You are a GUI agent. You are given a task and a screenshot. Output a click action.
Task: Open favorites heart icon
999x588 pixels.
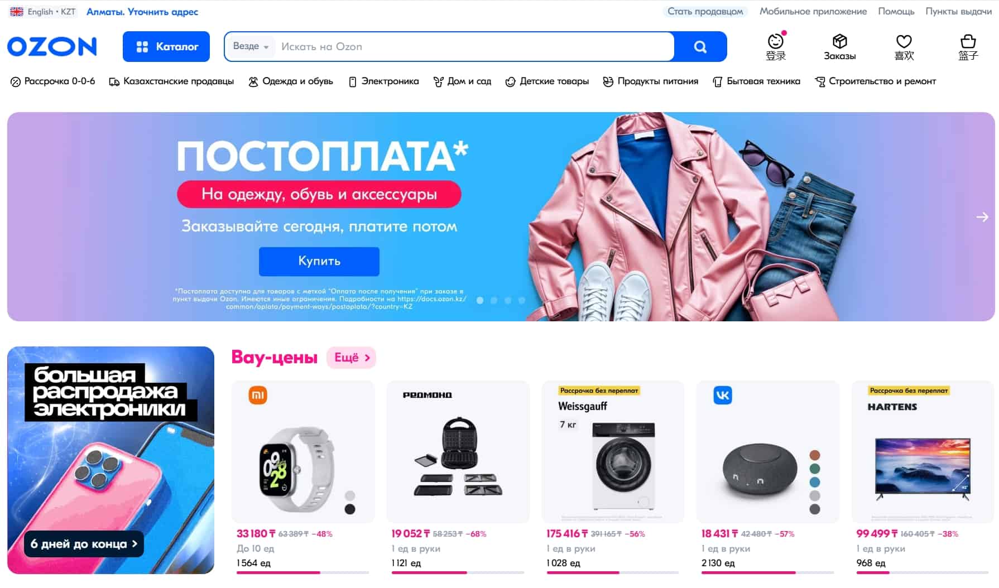(x=904, y=41)
